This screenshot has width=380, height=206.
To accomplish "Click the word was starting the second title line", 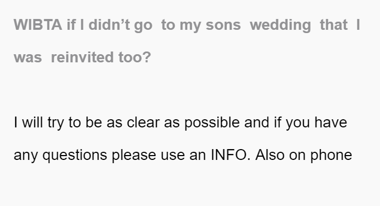I will point(28,57).
